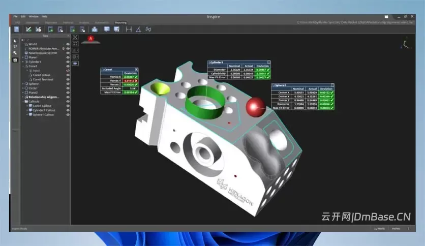The width and height of the screenshot is (425, 246).
Task: Click the World coordinate system status button
Action: coord(379,229)
